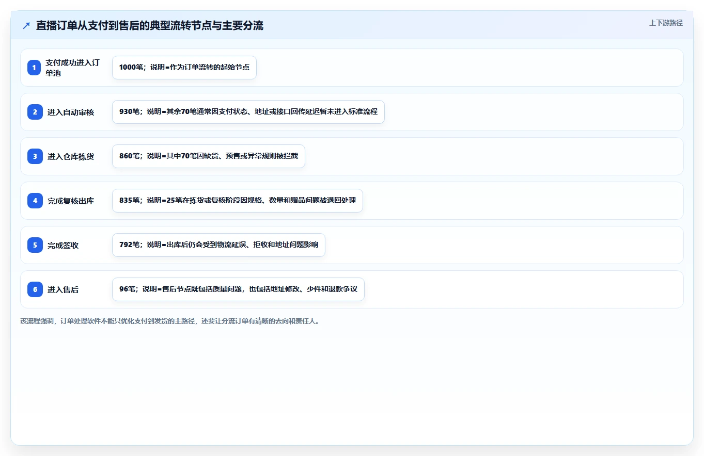Click the title 直播订单从支付到售后的典型流转节点与主要分流
The height and width of the screenshot is (456, 704).
150,26
